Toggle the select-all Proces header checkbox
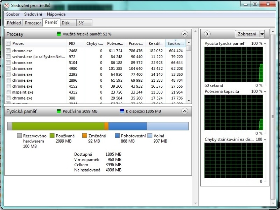The height and width of the screenshot is (210, 280). [x=8, y=43]
